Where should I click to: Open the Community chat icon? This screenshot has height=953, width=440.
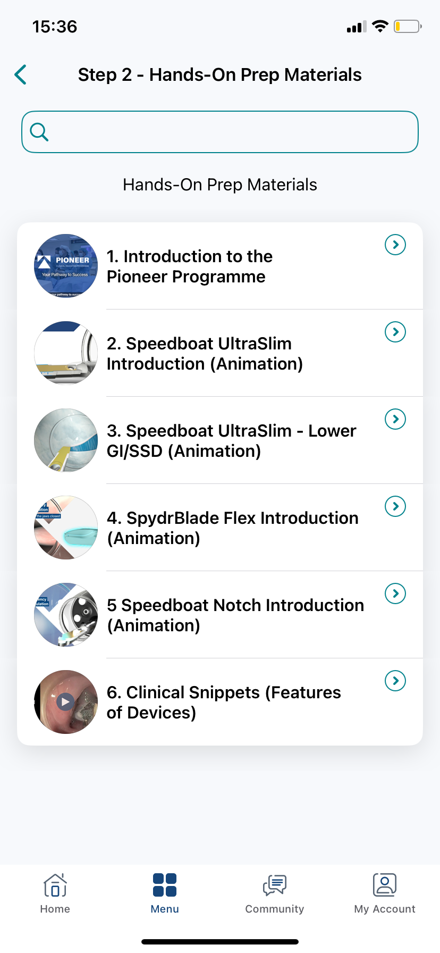(275, 885)
